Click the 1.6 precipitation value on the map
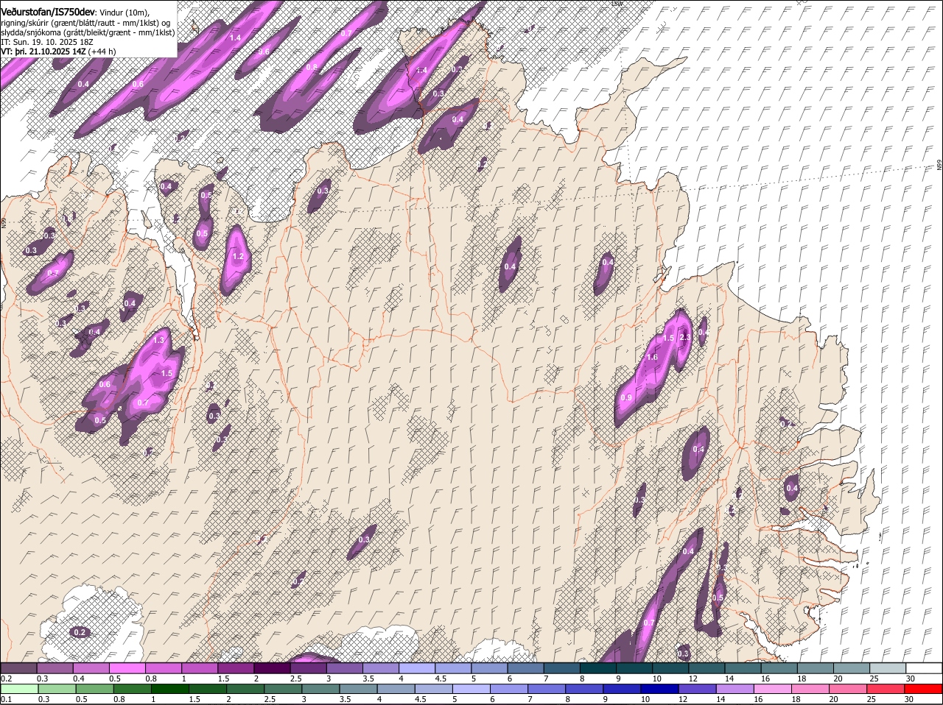943x705 pixels. [x=652, y=357]
